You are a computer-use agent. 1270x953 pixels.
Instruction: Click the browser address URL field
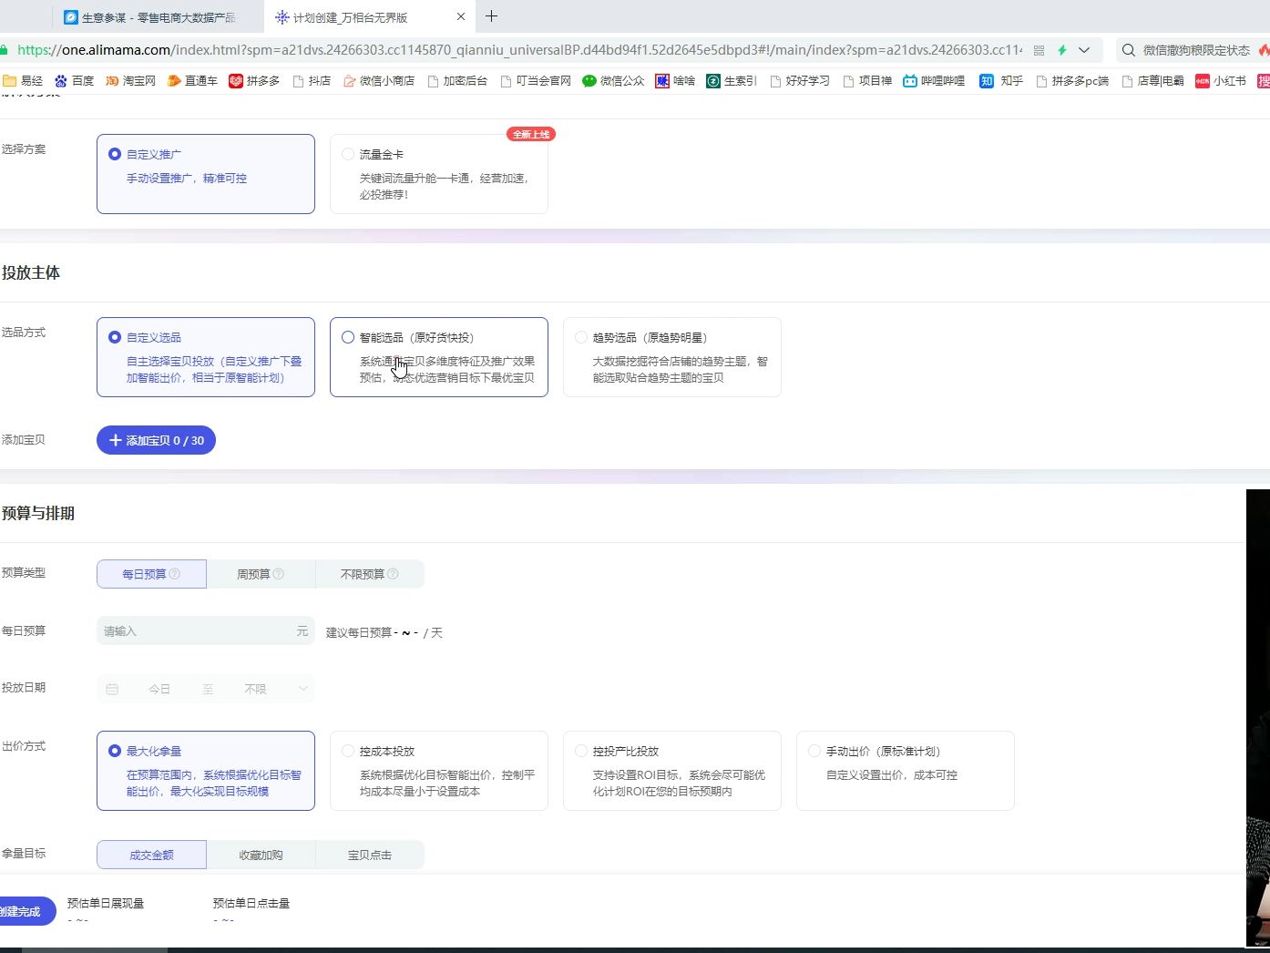519,50
